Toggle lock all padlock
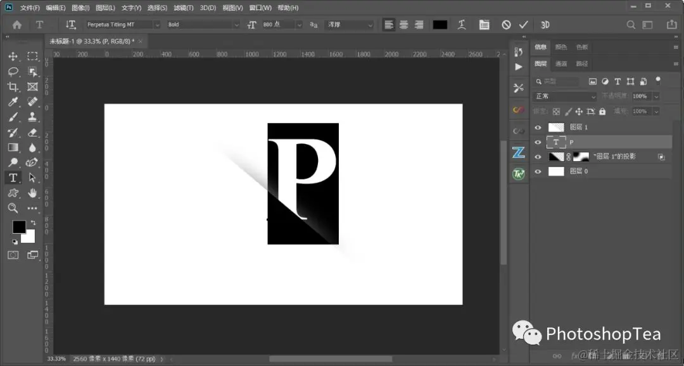This screenshot has width=684, height=366. tap(602, 111)
